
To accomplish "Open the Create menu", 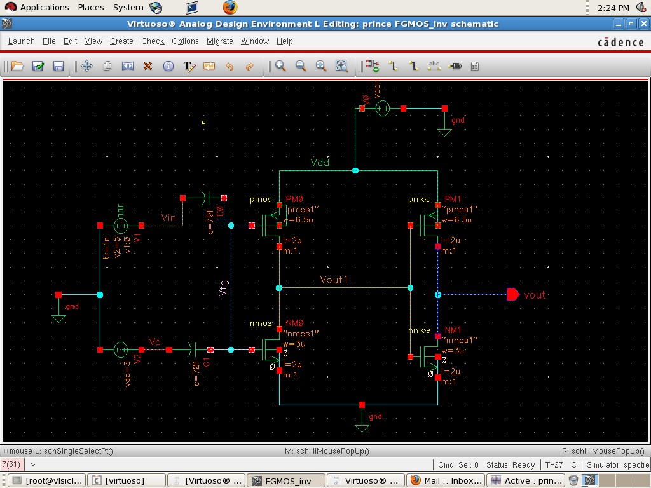I will coord(121,41).
